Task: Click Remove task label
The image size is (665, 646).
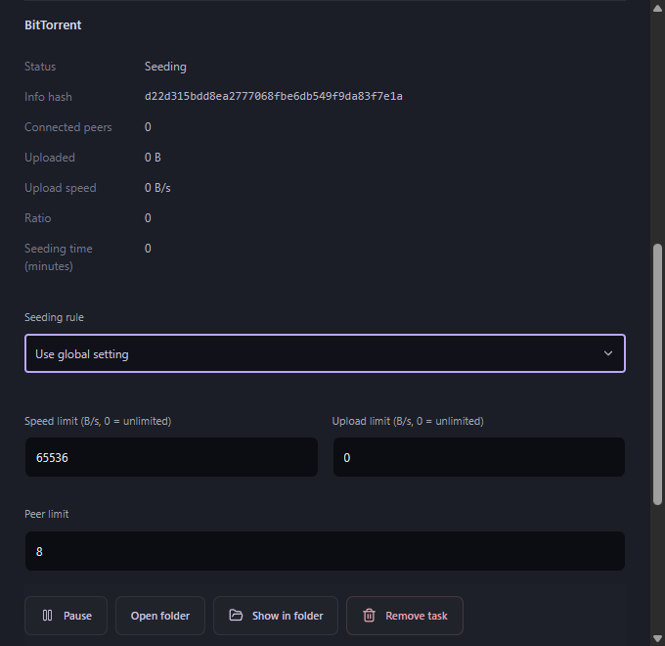Action: 417,616
